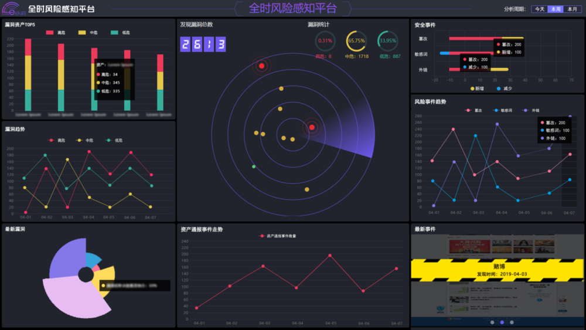Click 04-02 green peak point in 漏洞趋势
The height and width of the screenshot is (330, 586).
click(x=45, y=155)
